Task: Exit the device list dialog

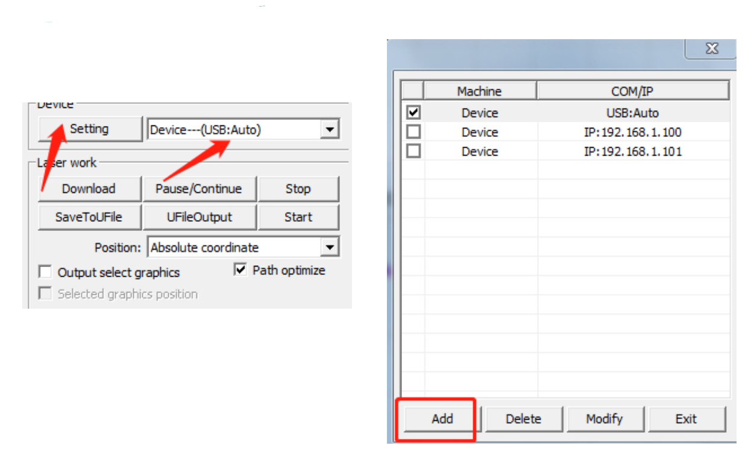Action: point(686,419)
